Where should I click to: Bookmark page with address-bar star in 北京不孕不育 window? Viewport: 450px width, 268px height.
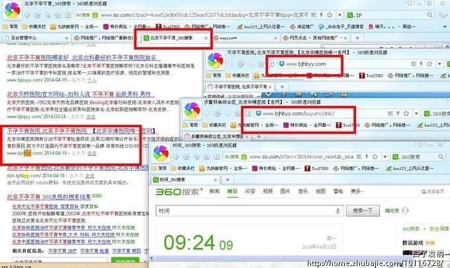[330, 15]
